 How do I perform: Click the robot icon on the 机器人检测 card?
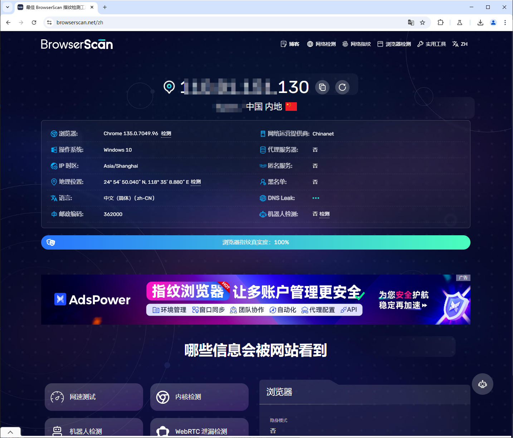click(x=57, y=431)
